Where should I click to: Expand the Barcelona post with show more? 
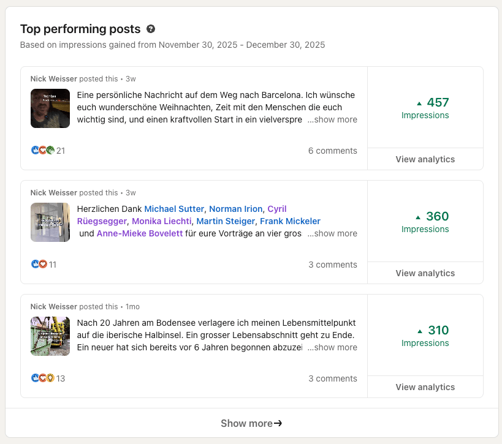[332, 119]
